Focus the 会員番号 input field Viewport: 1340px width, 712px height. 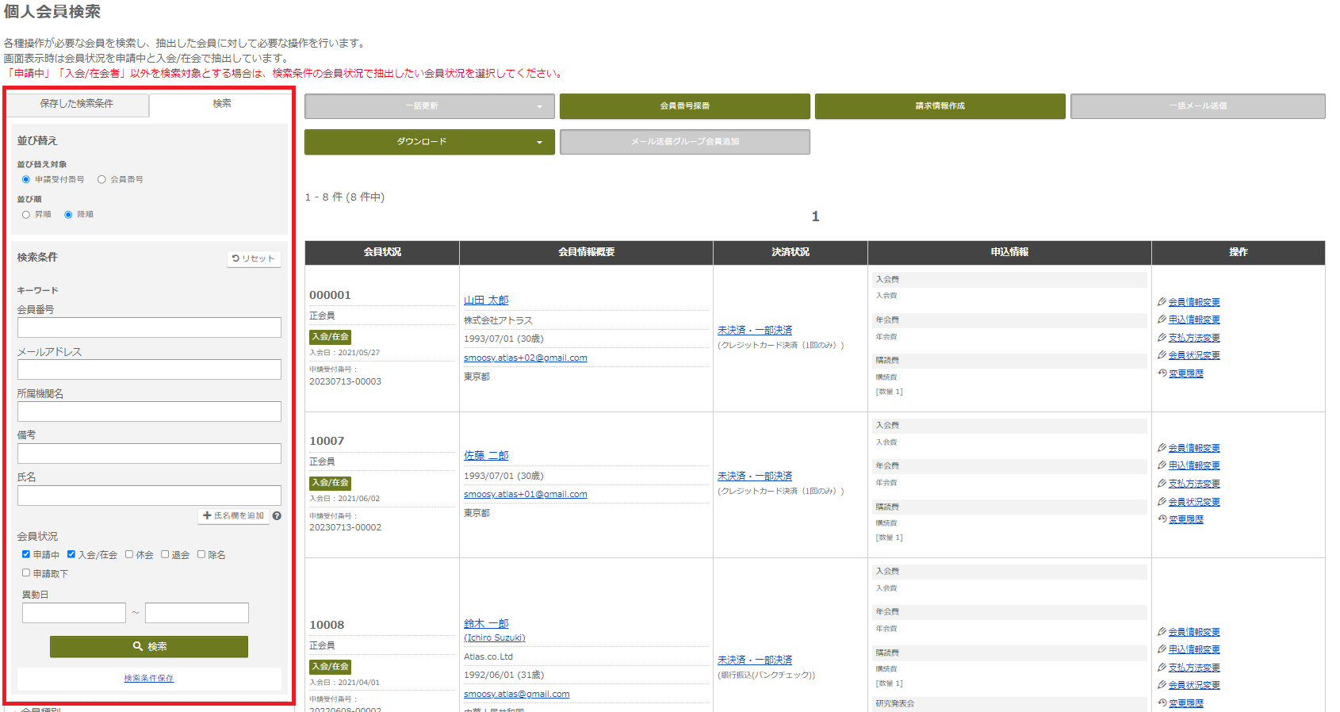[x=149, y=327]
